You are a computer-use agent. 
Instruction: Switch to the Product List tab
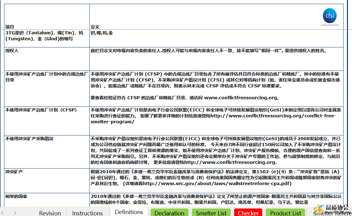[x=285, y=213]
